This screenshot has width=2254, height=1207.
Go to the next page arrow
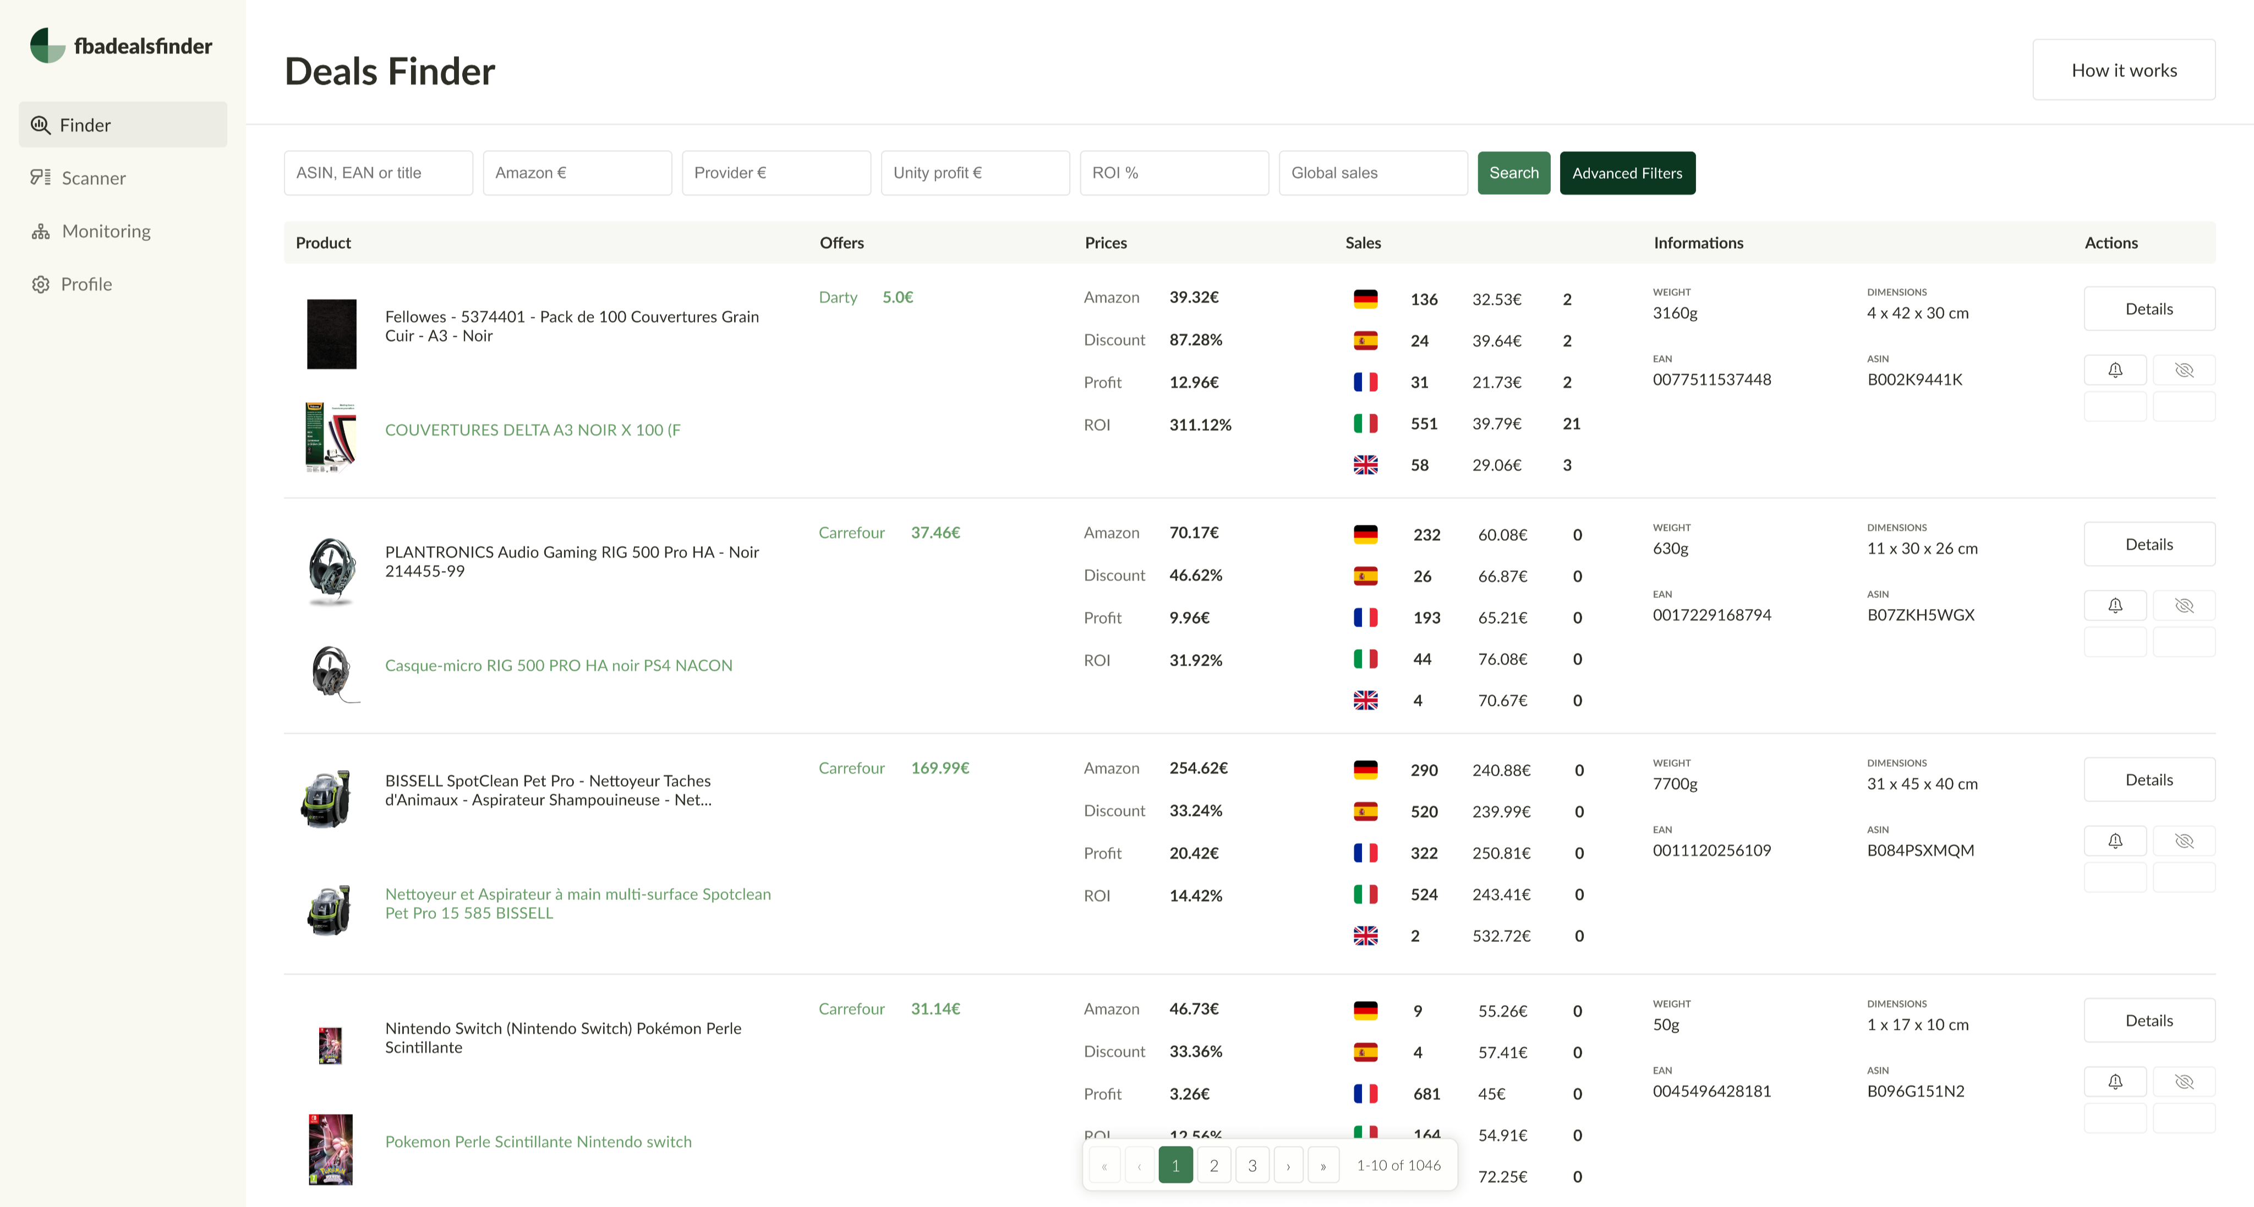click(x=1288, y=1165)
